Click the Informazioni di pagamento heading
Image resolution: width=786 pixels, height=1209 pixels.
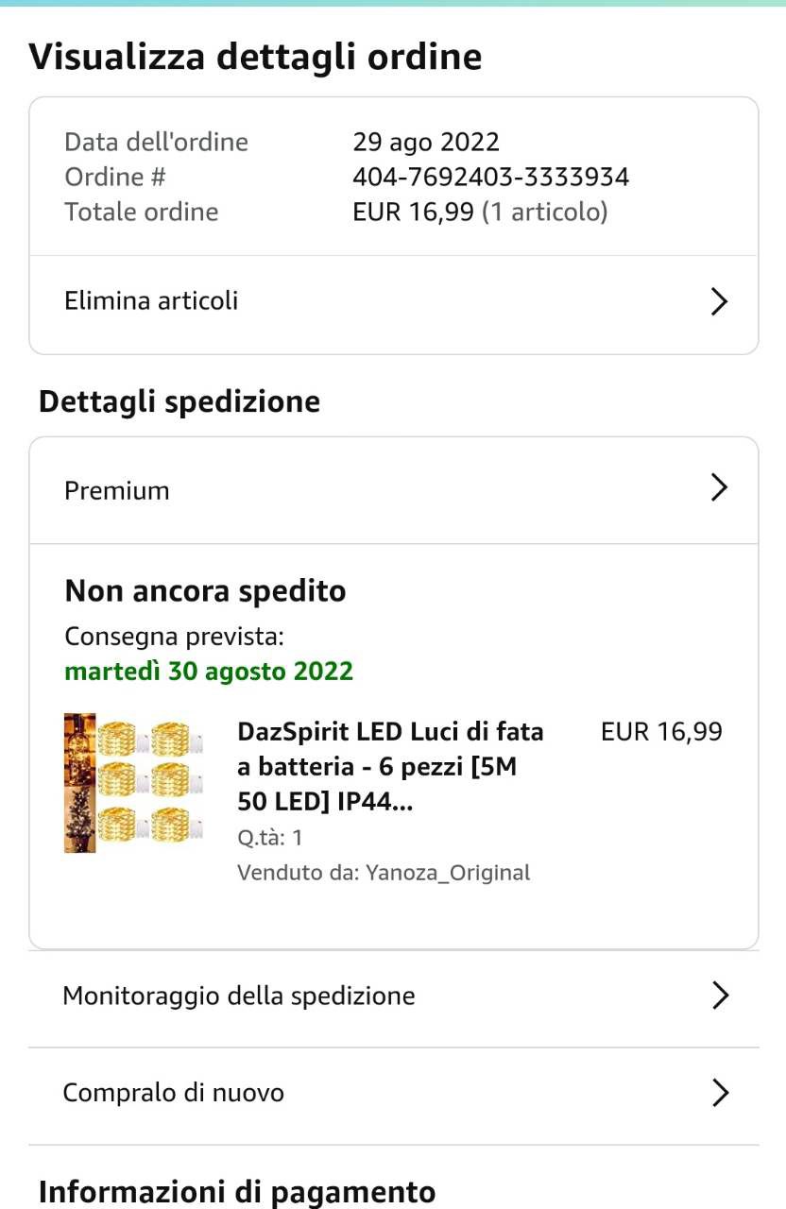(x=237, y=1191)
